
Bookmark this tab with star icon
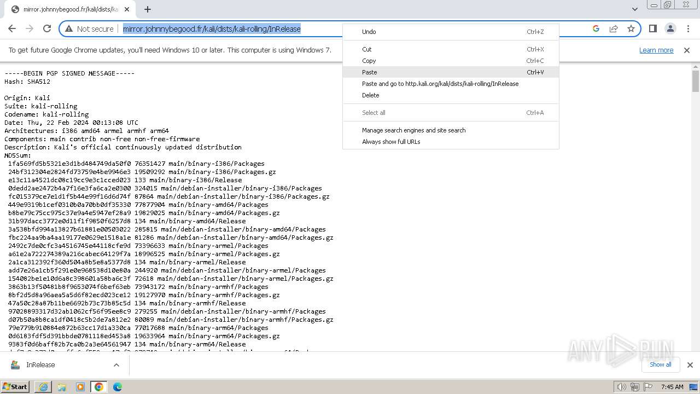tap(631, 28)
